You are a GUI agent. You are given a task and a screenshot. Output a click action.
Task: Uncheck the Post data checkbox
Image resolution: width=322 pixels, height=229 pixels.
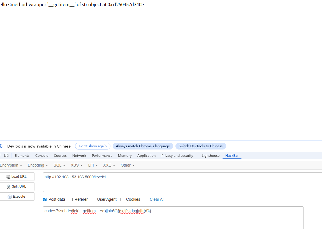(45, 199)
